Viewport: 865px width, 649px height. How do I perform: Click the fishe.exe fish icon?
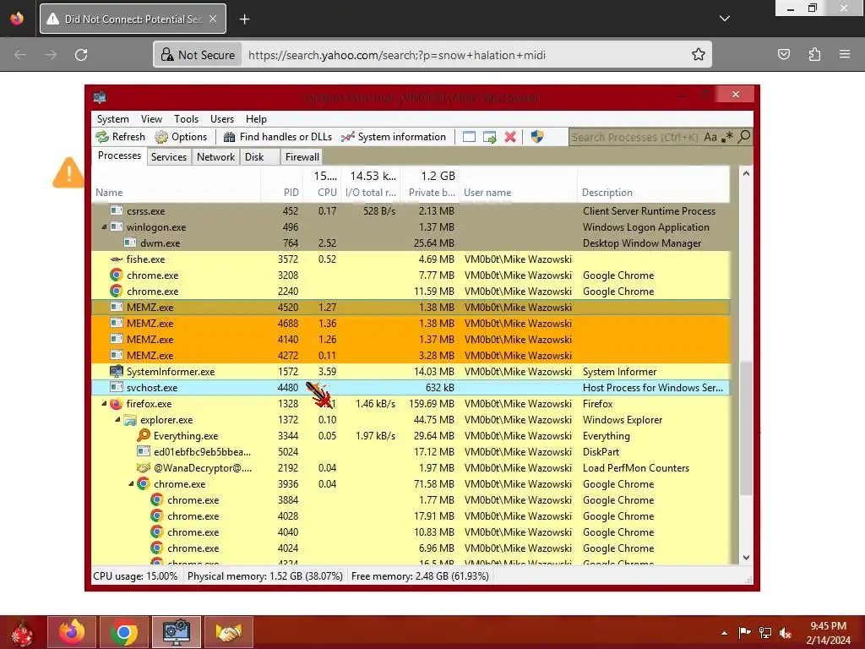point(116,259)
